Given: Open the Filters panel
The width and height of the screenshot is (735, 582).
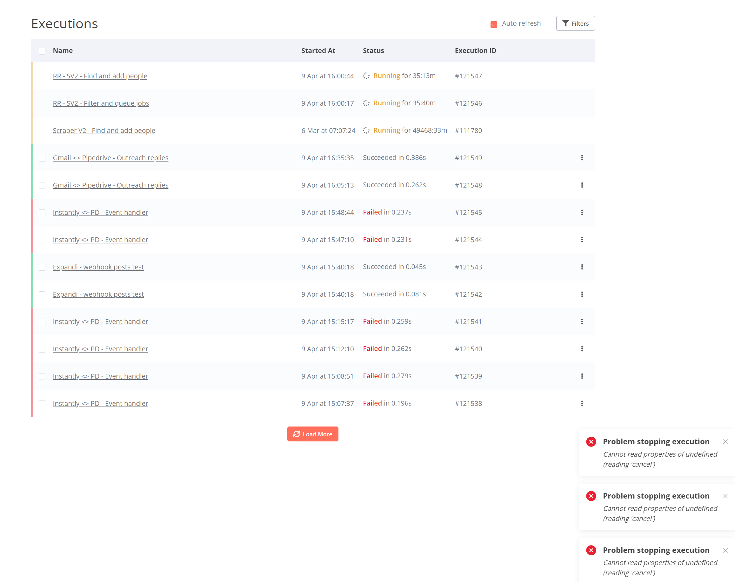Looking at the screenshot, I should click(x=575, y=23).
